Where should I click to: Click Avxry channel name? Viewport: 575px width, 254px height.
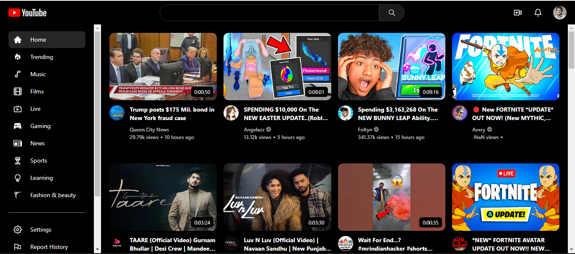click(479, 130)
